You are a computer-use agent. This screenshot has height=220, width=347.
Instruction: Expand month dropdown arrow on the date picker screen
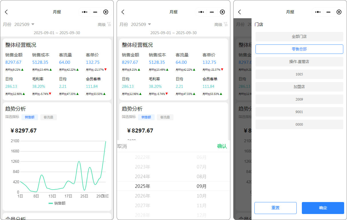point(149,25)
